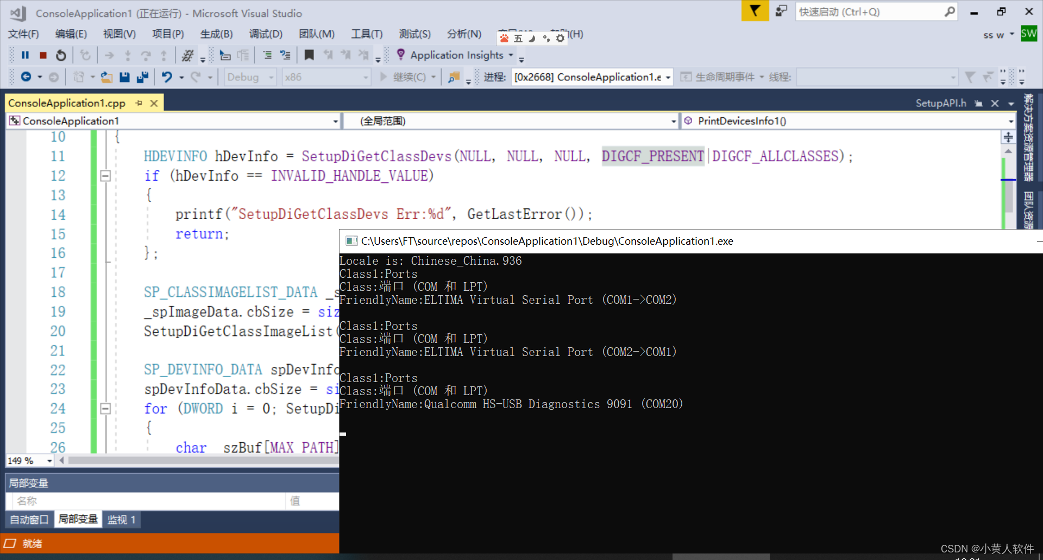Click the quick launch search magnifier
The width and height of the screenshot is (1043, 560).
tap(950, 11)
